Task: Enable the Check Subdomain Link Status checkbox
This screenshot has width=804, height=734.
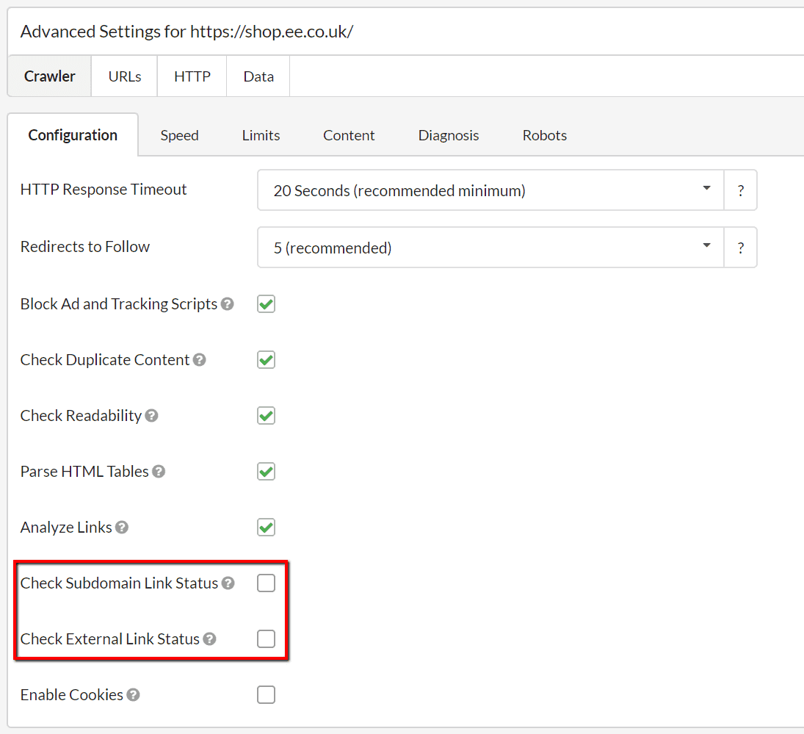Action: tap(266, 583)
